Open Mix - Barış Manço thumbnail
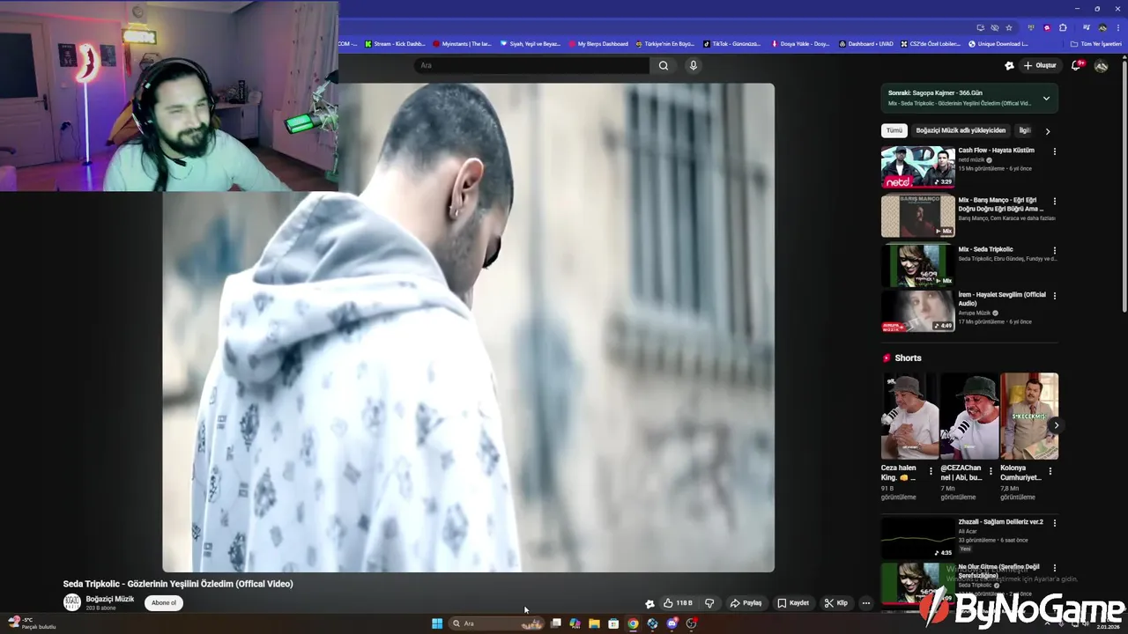 [918, 216]
